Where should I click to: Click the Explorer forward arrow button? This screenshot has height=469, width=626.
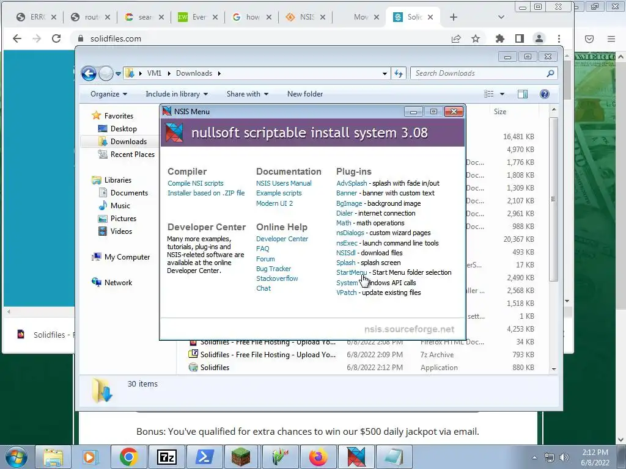106,73
